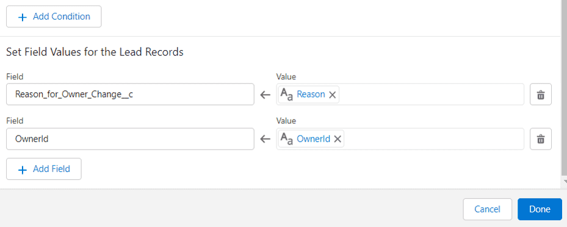Image resolution: width=567 pixels, height=227 pixels.
Task: Click the left arrow next to OwnerId value
Action: point(265,139)
